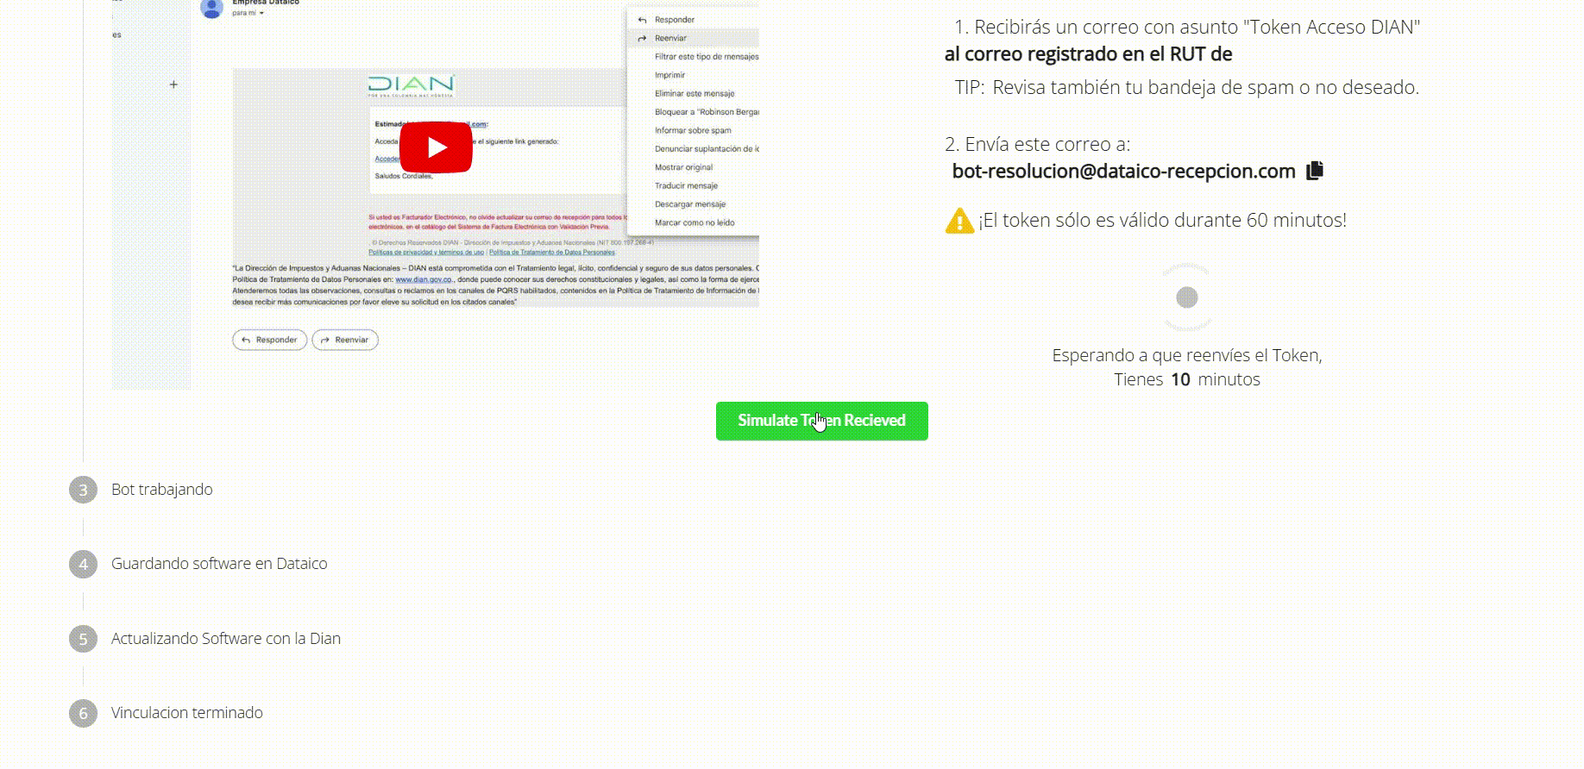Image resolution: width=1584 pixels, height=769 pixels.
Task: Select step 6 circle Vinculacion terminado
Action: tap(83, 713)
